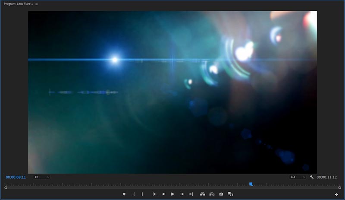
Task: Click the left zoom scroll bar handle
Action: pyautogui.click(x=6, y=187)
